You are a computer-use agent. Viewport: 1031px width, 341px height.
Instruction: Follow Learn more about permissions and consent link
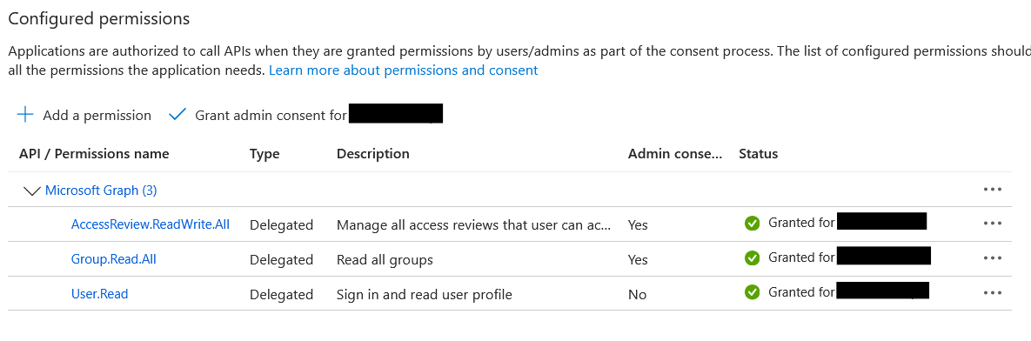(x=403, y=70)
